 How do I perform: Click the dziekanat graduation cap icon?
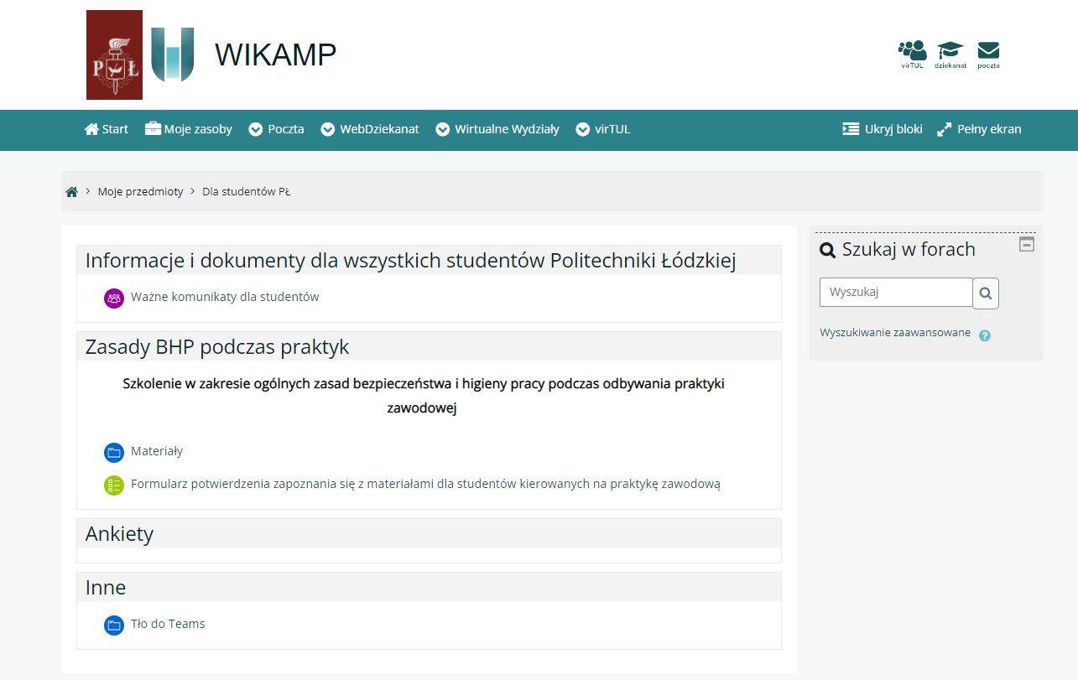950,54
